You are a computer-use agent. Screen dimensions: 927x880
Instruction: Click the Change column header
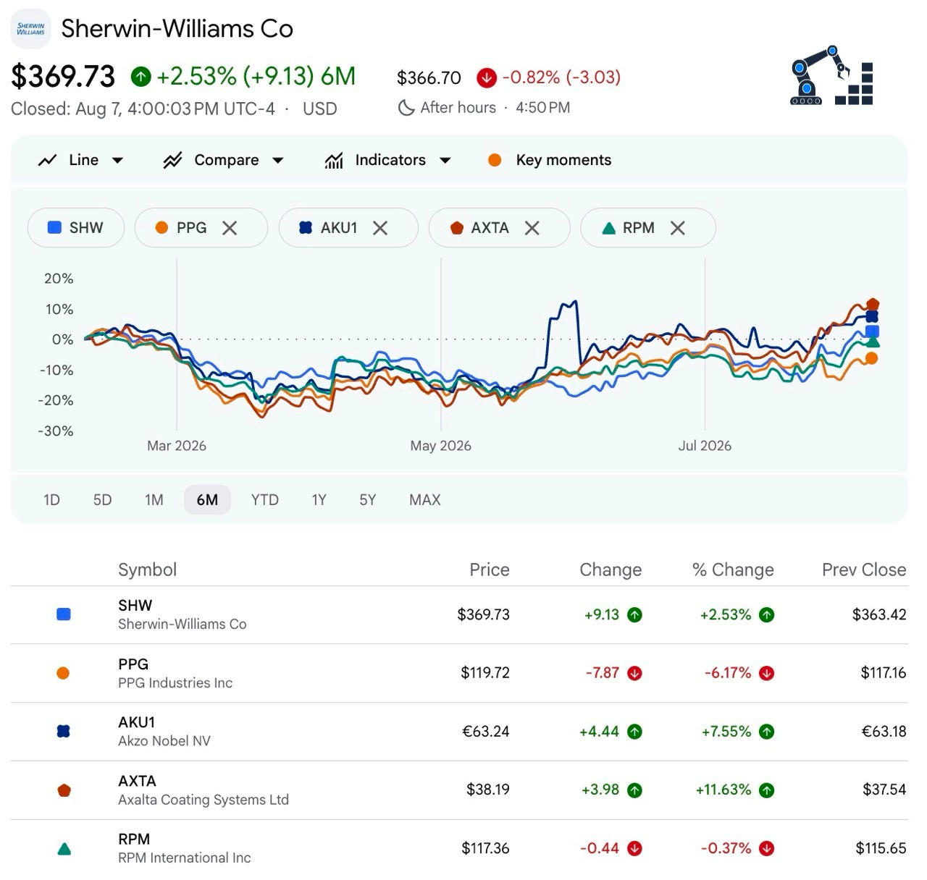[x=611, y=570]
